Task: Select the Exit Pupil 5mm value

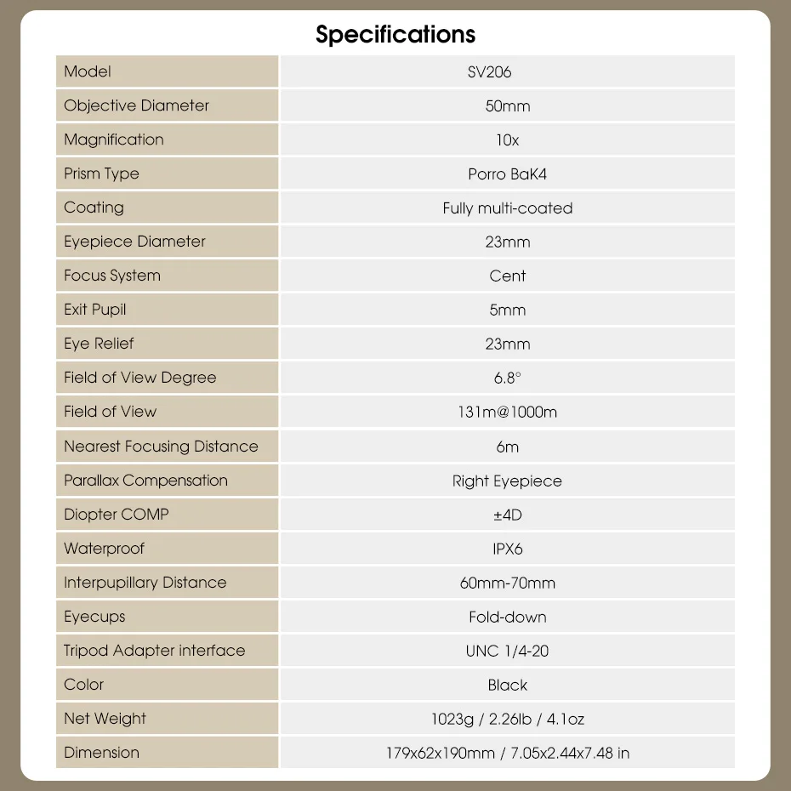Action: (508, 310)
